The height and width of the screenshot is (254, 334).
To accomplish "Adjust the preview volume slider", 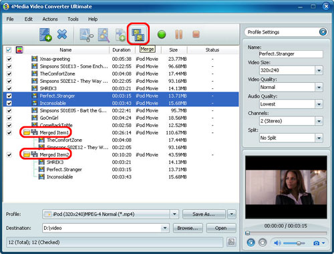I will coord(295,243).
